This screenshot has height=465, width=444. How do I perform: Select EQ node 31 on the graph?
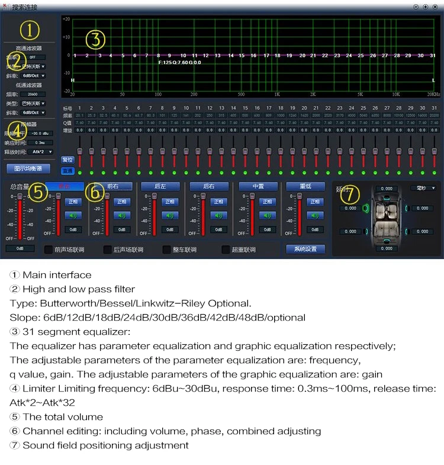pyautogui.click(x=432, y=56)
